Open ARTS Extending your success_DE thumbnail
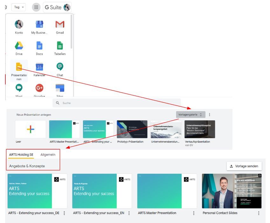This screenshot has width=270, height=223. pyautogui.click(x=37, y=191)
